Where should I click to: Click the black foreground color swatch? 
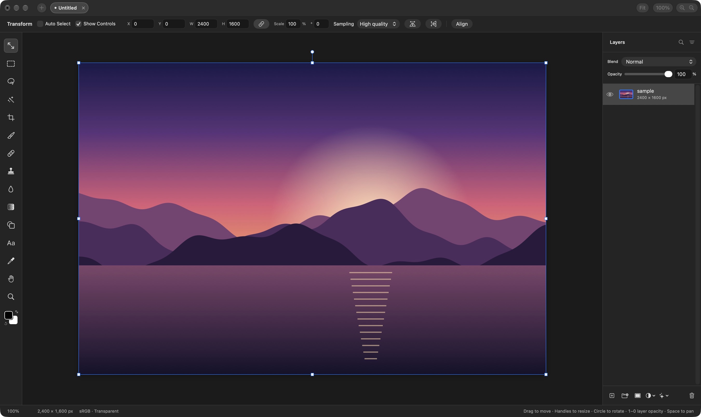point(8,315)
